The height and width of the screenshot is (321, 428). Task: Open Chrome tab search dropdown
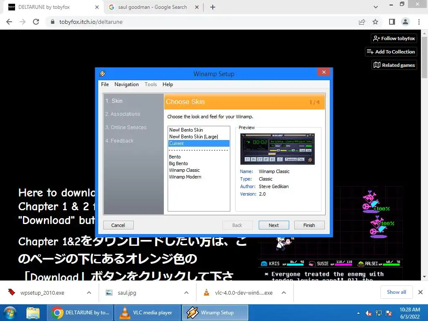[376, 8]
